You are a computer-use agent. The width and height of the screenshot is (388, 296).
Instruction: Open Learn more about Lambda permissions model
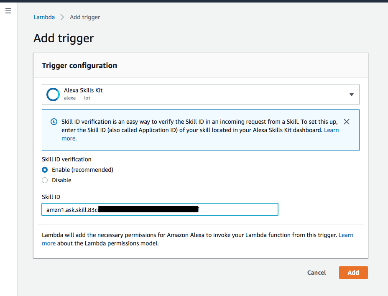[346, 235]
